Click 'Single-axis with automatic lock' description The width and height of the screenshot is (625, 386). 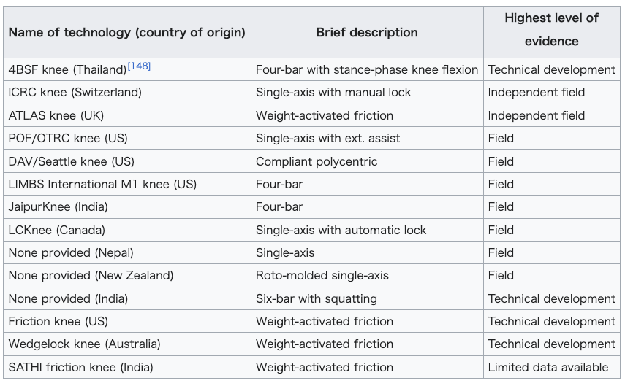pos(367,230)
